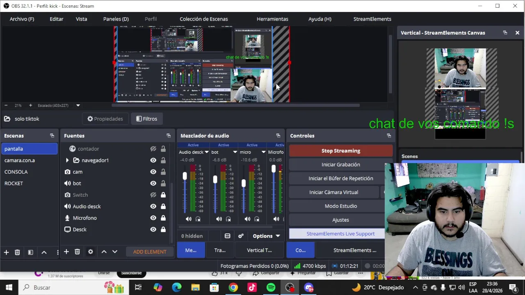Viewport: 525px width, 295px height.
Task: Hide the Microfono source
Action: [153, 218]
